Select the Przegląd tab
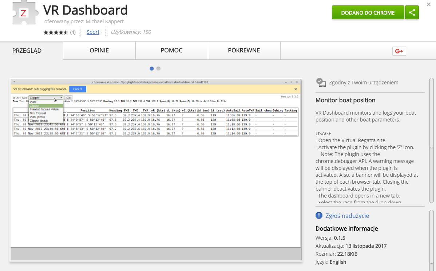436x271 pixels. click(x=31, y=51)
